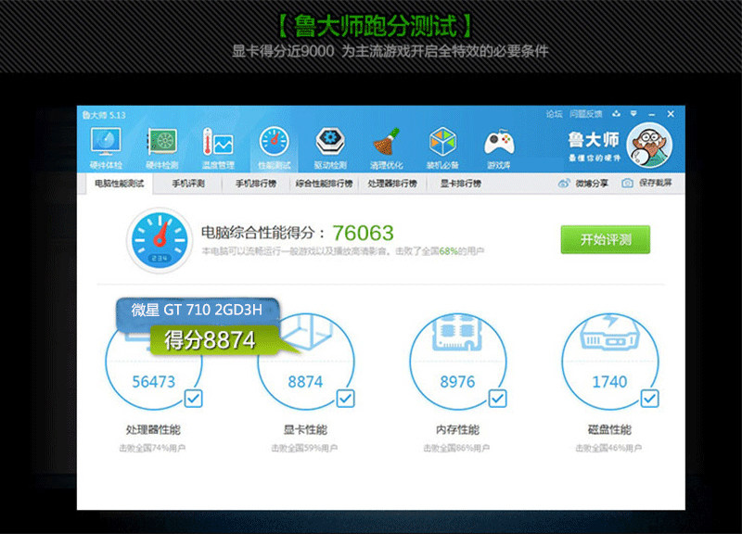This screenshot has height=534, width=742.
Task: Open the 问题反馈 feedback link
Action: tap(586, 114)
